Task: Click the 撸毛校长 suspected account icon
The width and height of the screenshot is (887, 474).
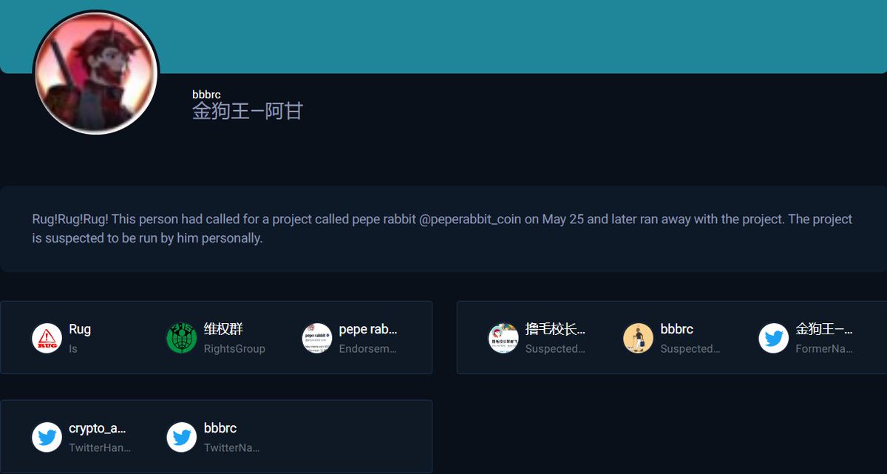Action: (x=503, y=338)
